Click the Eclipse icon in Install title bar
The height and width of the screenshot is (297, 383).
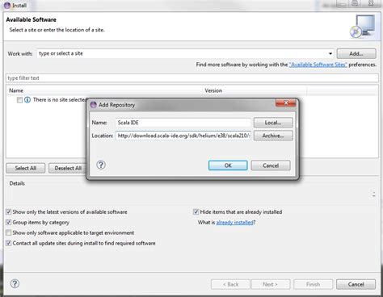7,5
